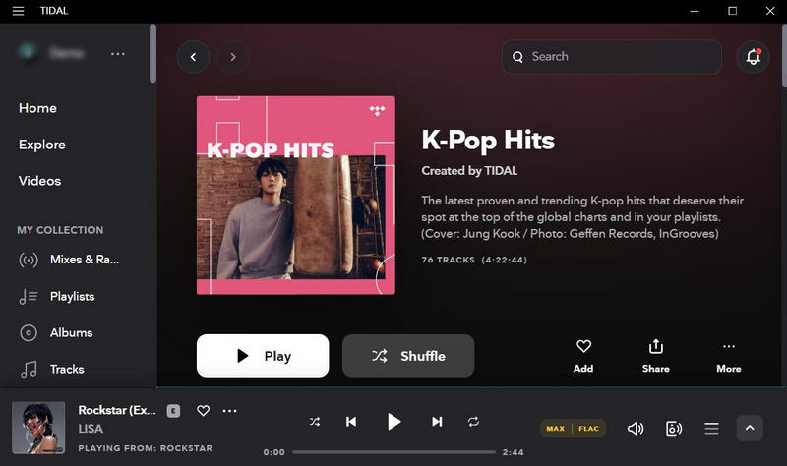Click the '76 TRACKS (4:22:44)' text
This screenshot has height=466, width=787.
click(x=474, y=260)
